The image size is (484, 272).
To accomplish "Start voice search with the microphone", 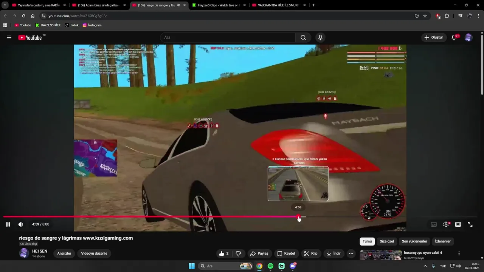I will [x=320, y=37].
